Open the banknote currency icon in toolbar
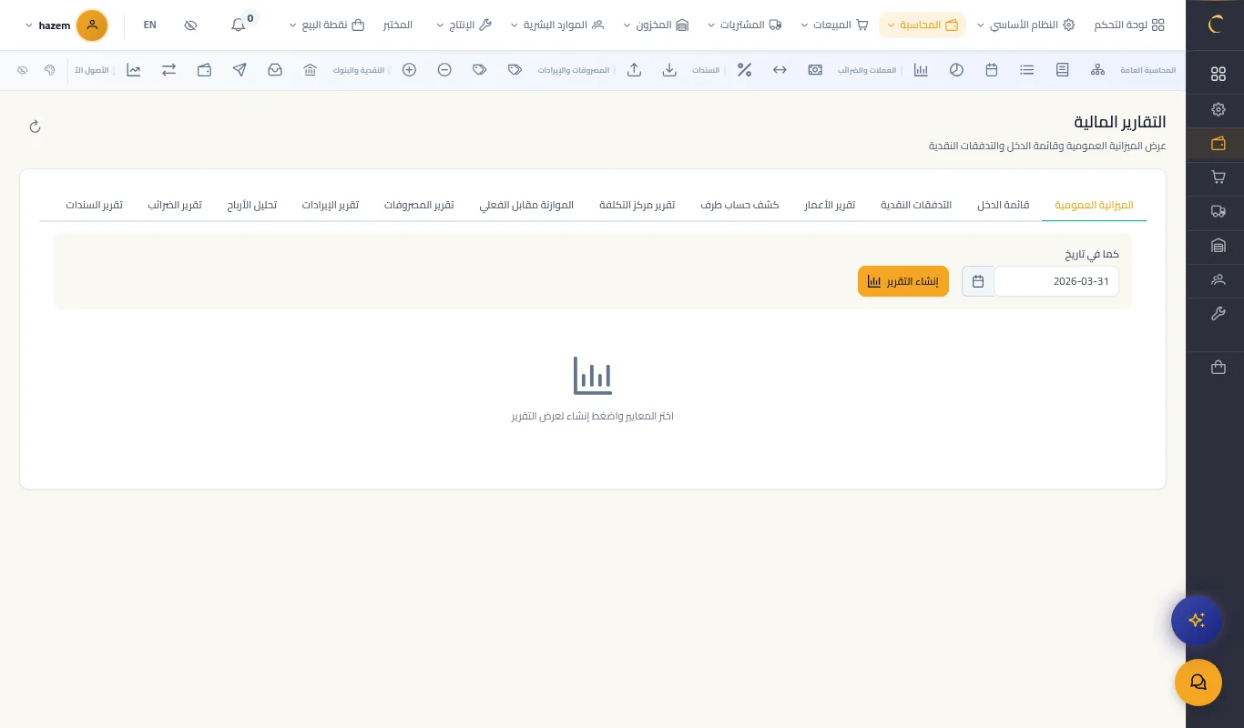The height and width of the screenshot is (728, 1244). (x=815, y=69)
